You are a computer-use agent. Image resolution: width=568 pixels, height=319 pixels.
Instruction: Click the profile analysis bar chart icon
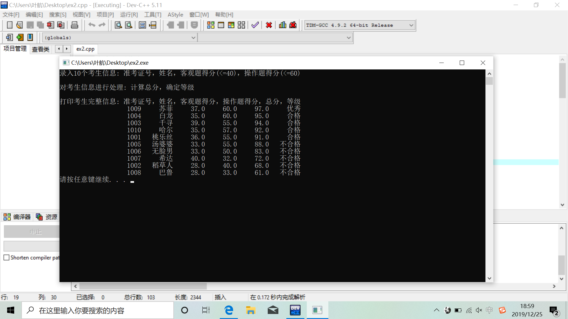pos(283,25)
